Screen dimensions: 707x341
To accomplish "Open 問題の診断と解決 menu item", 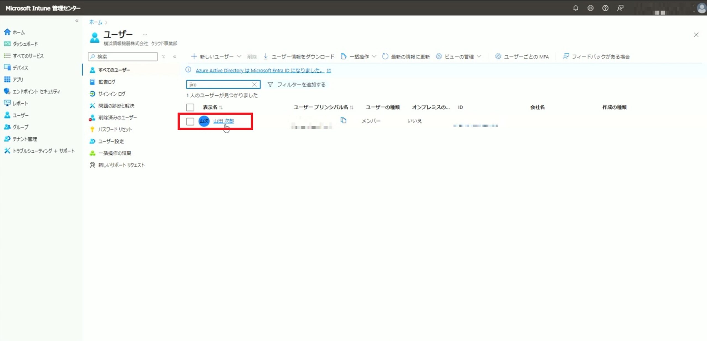I will [x=116, y=105].
